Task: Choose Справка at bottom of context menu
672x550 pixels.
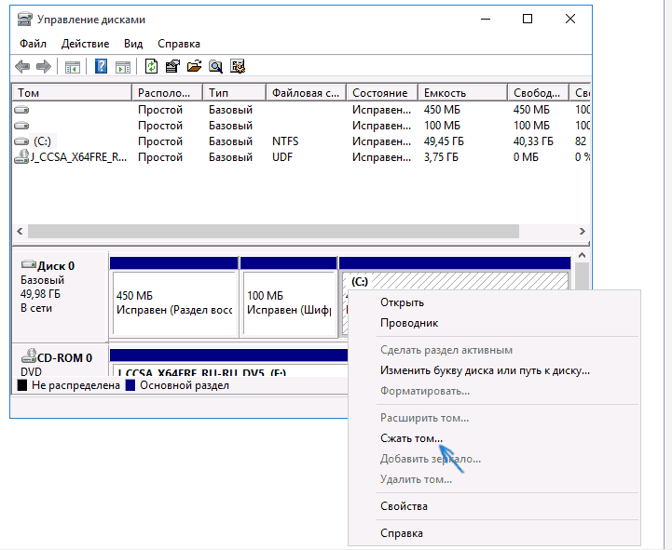Action: (x=402, y=533)
